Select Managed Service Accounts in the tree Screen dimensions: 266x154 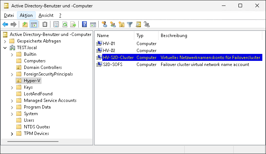[x=50, y=100]
